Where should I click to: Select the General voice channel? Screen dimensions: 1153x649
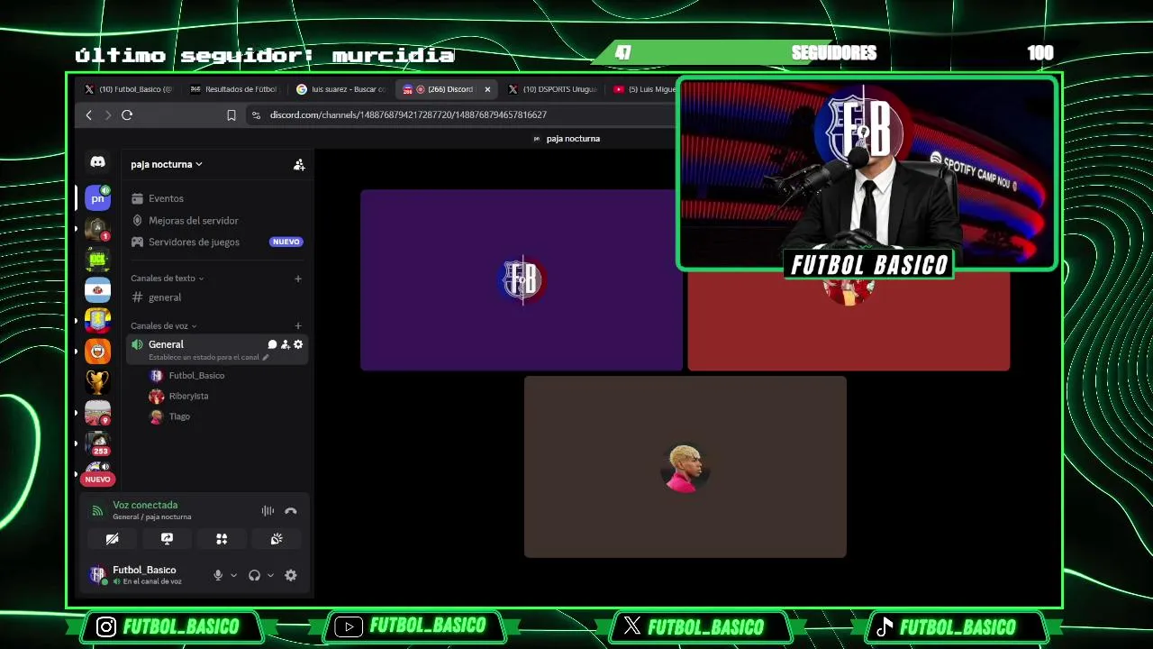click(x=219, y=349)
